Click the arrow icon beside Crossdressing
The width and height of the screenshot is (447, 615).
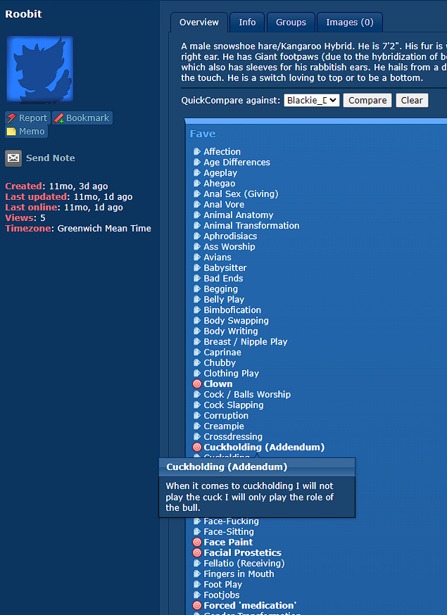197,437
